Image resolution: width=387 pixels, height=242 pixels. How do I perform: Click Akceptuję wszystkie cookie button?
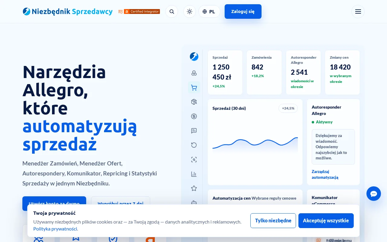[x=326, y=221]
